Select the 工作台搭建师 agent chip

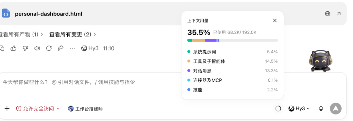[x=85, y=109]
